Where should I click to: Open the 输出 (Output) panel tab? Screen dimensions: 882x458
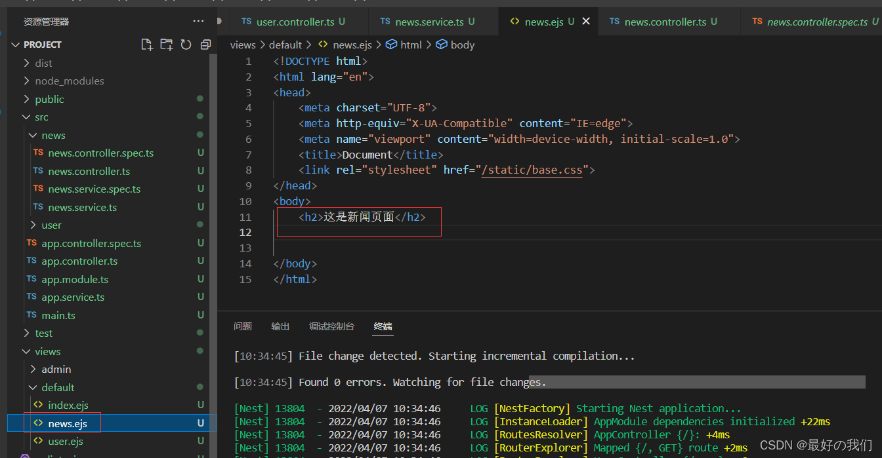coord(280,326)
